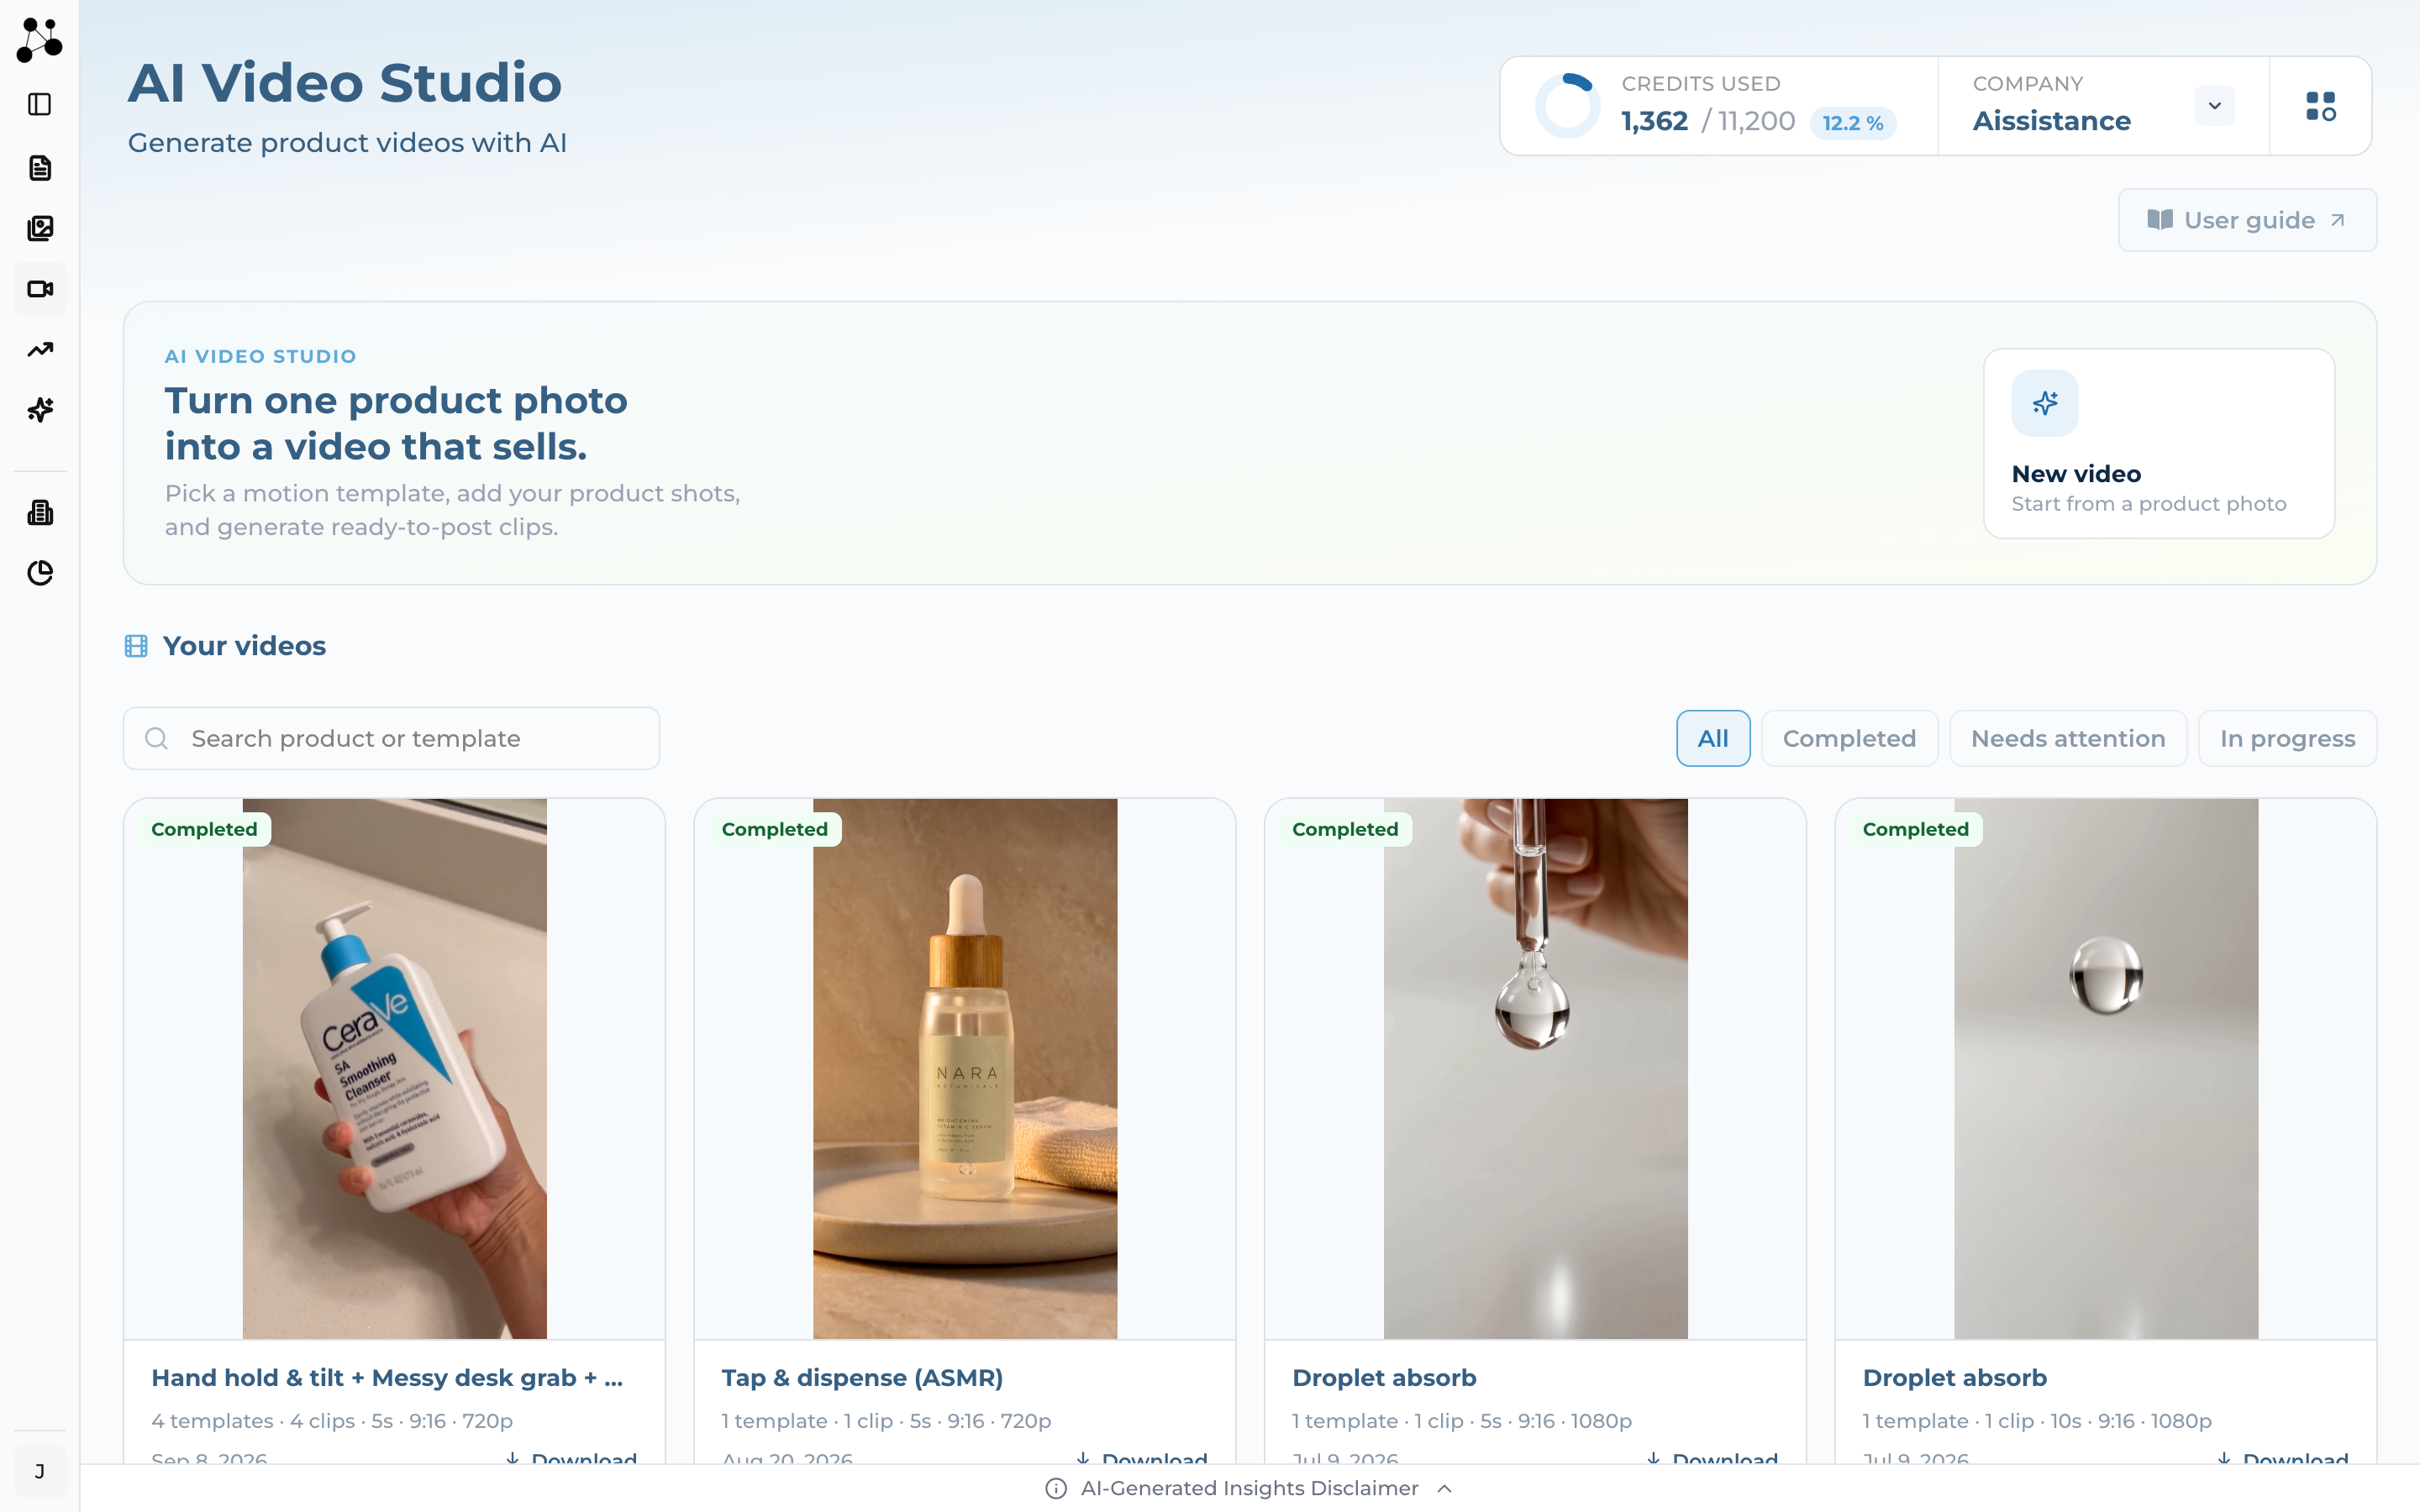Open the CeraVe cleanser video thumbnail
The image size is (2420, 1512).
click(395, 1068)
